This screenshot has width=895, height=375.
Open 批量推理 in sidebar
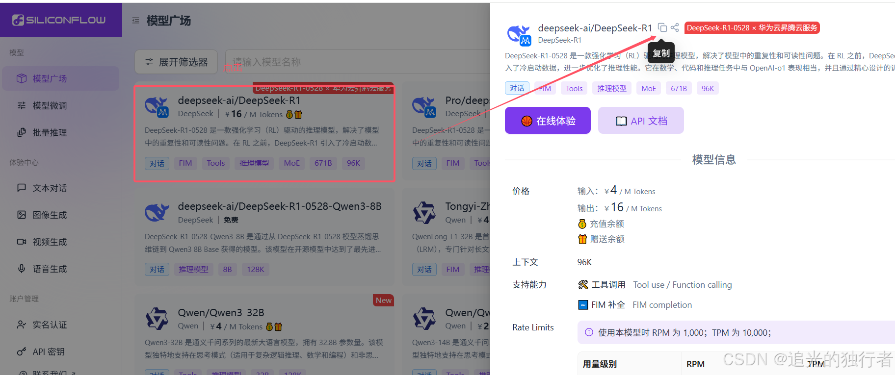[60, 132]
